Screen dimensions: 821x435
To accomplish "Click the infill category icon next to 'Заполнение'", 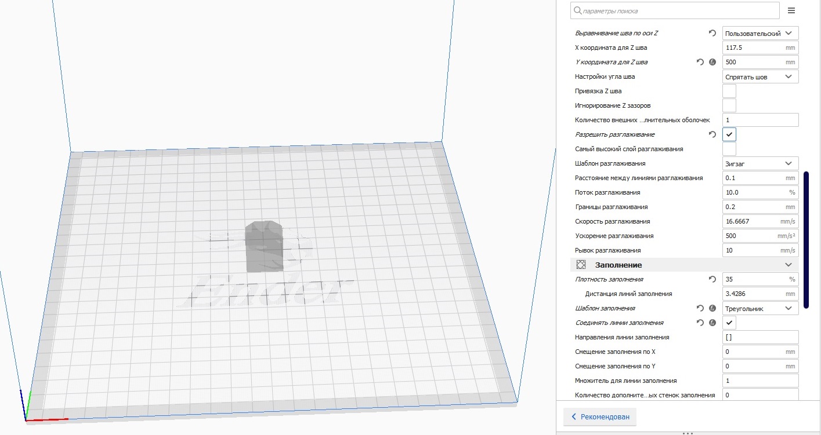I will [581, 265].
